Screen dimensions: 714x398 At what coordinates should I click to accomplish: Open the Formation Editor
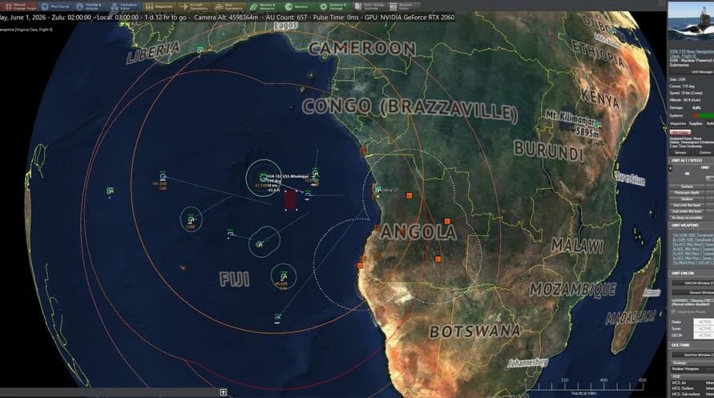125,6
